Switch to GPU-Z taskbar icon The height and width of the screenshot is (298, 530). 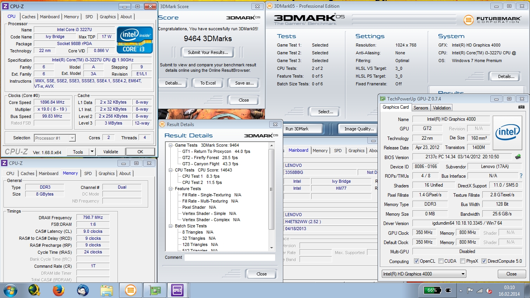pyautogui.click(x=155, y=290)
